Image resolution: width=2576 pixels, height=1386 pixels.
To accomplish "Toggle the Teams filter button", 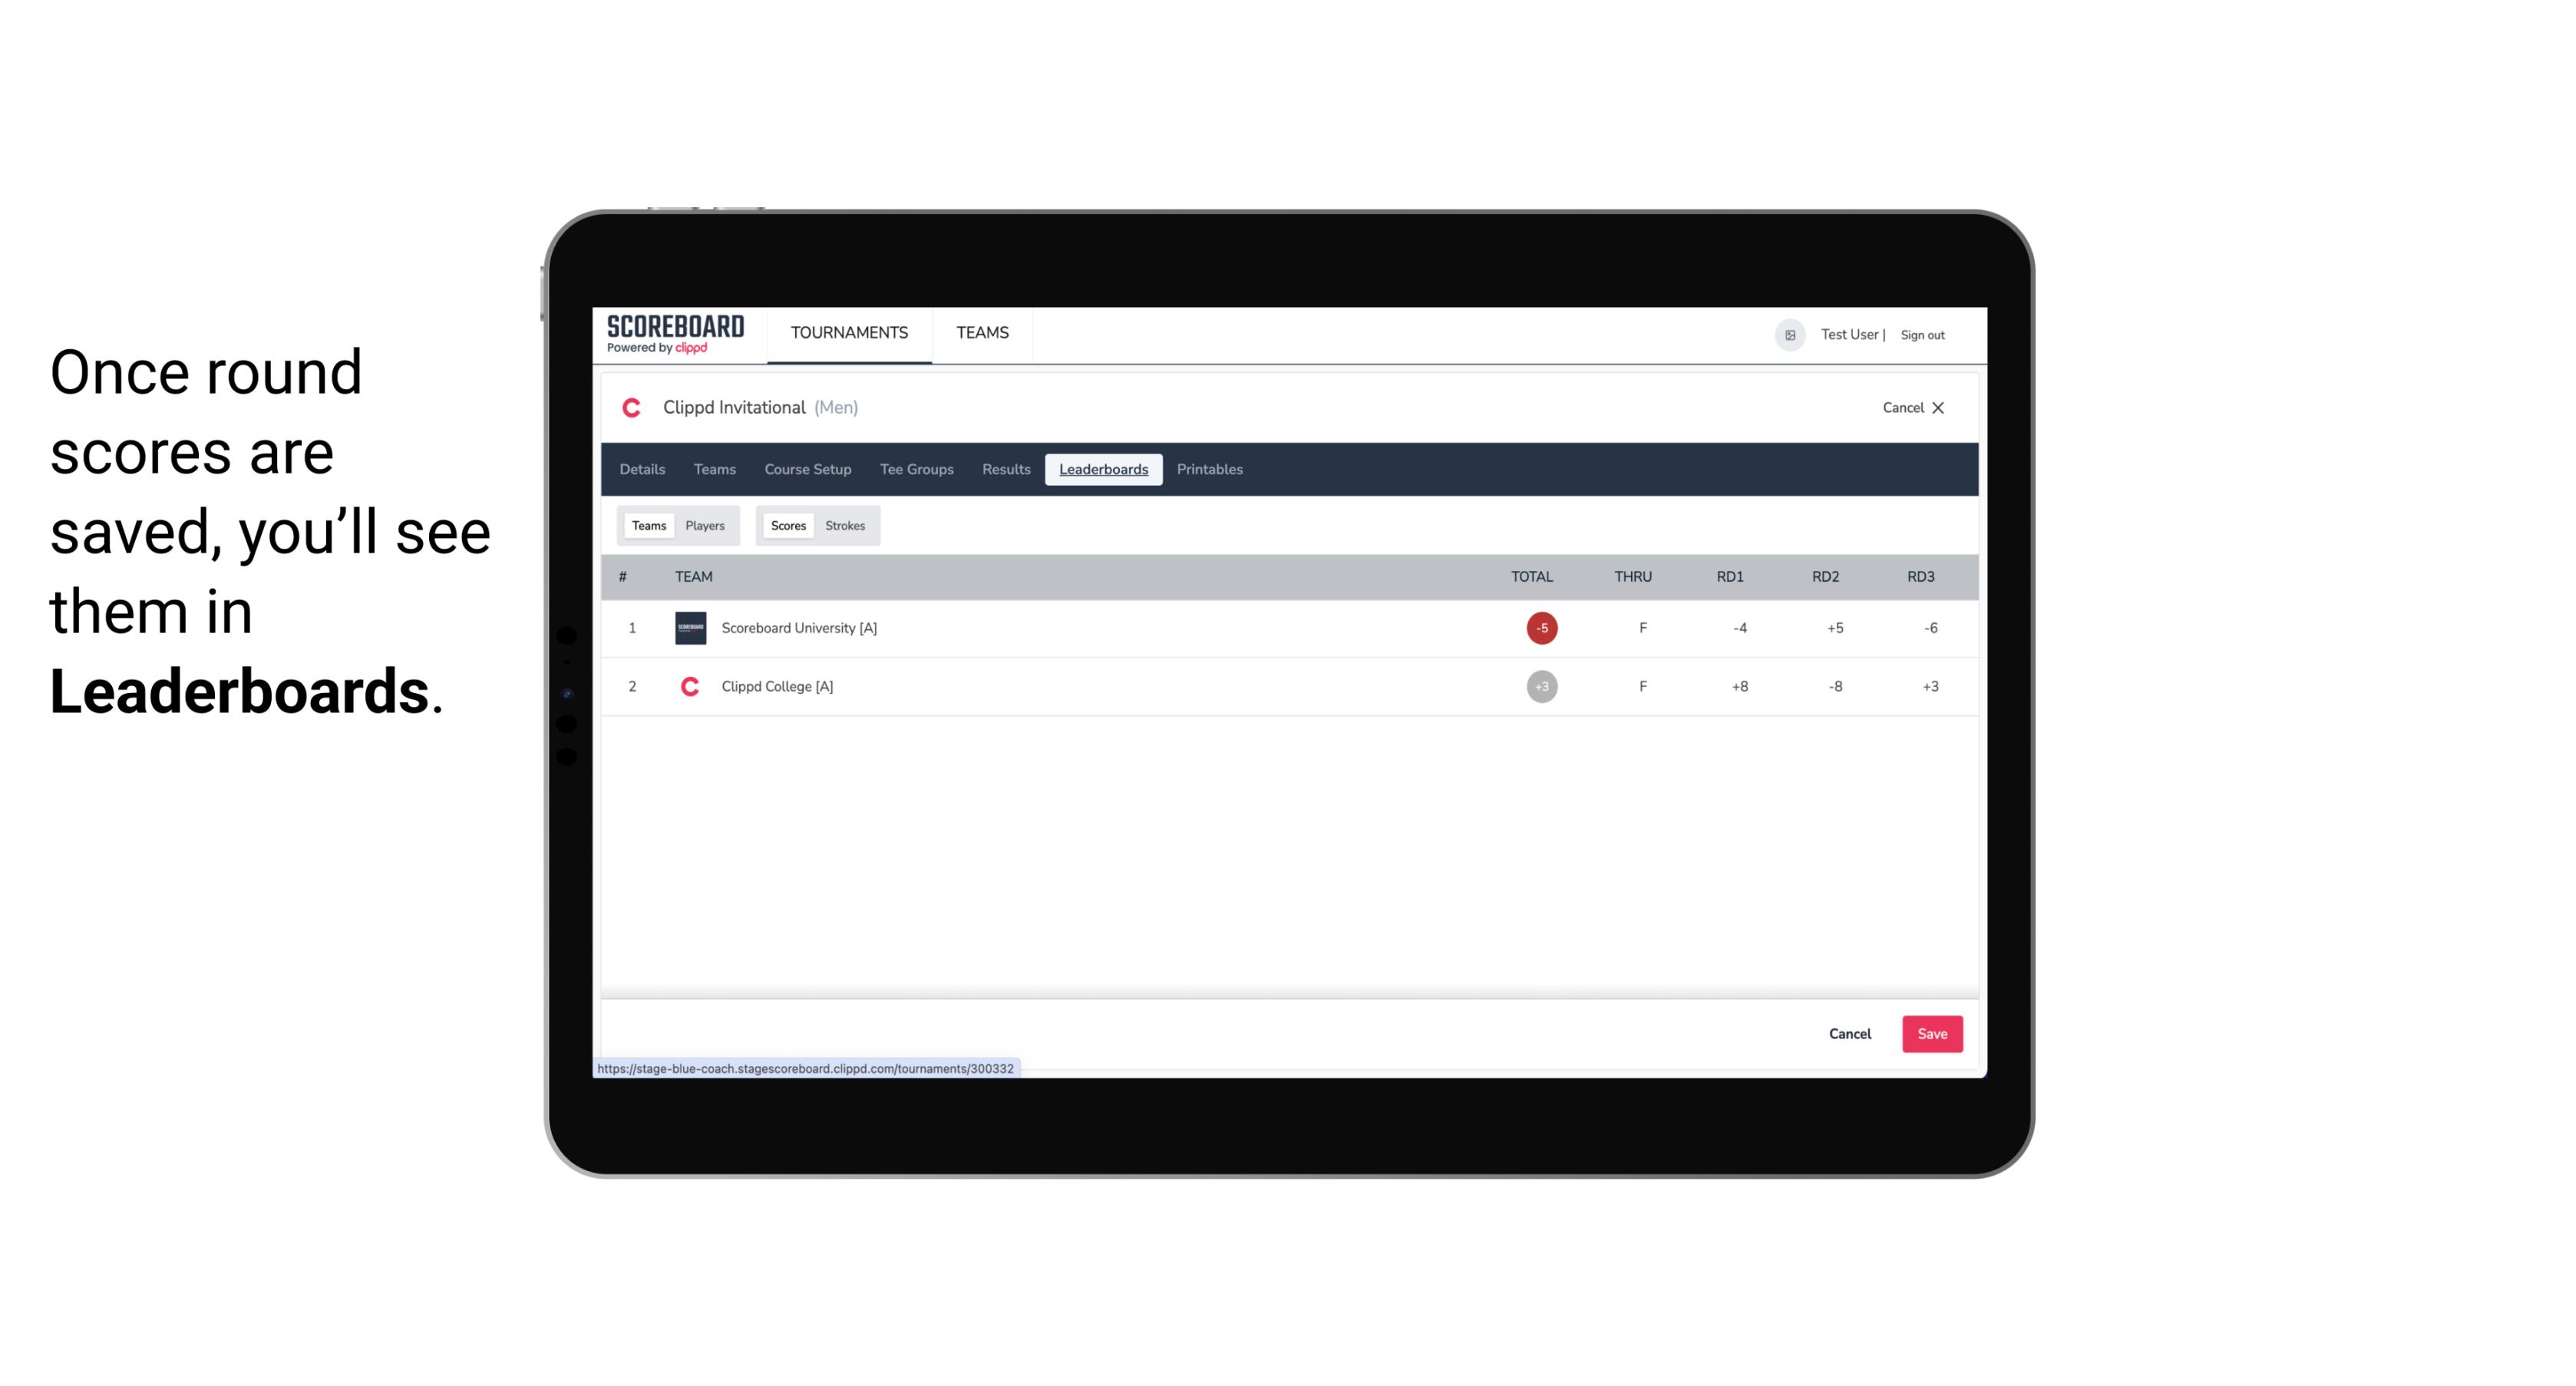I will (x=647, y=526).
